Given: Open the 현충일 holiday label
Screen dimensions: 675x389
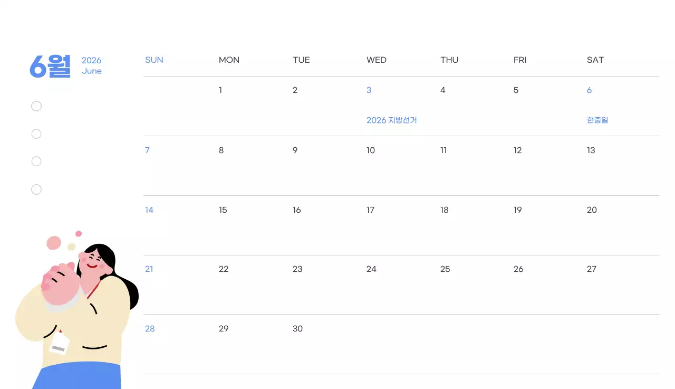Looking at the screenshot, I should (597, 120).
